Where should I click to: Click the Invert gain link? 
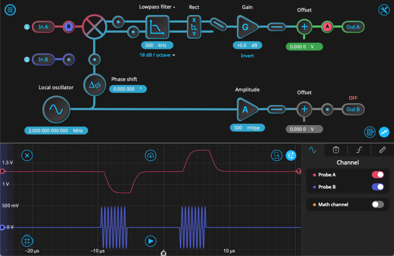pos(247,56)
